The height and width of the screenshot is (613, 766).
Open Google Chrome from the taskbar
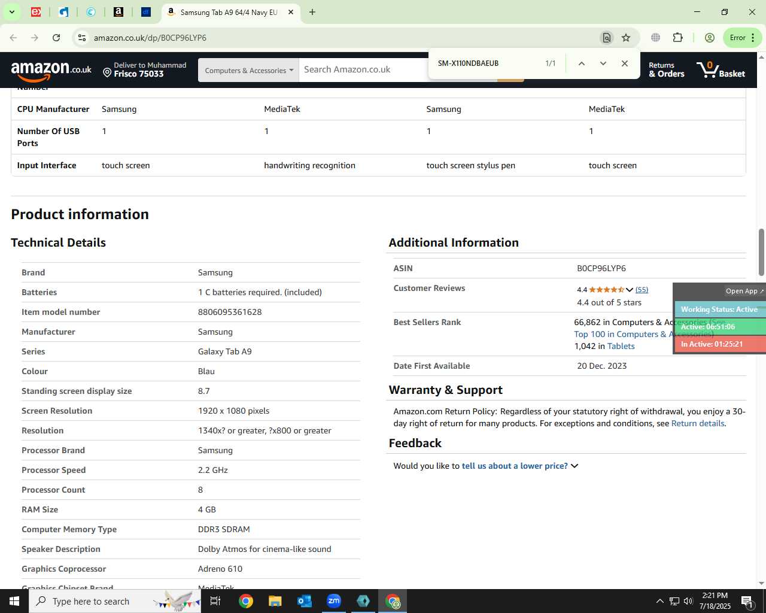pos(245,601)
